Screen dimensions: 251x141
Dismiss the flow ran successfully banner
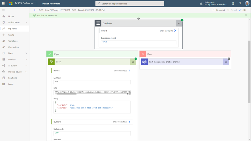point(246,15)
